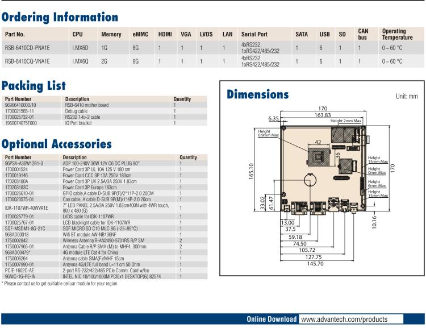The height and width of the screenshot is (336, 426).
Task: Click the Dimensions title in the diagram box
Action: tap(257, 95)
